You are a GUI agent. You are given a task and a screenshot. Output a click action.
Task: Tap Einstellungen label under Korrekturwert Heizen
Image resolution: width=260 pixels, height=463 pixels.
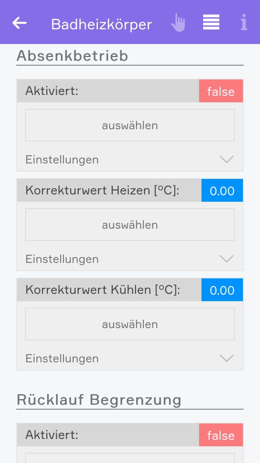pos(62,259)
